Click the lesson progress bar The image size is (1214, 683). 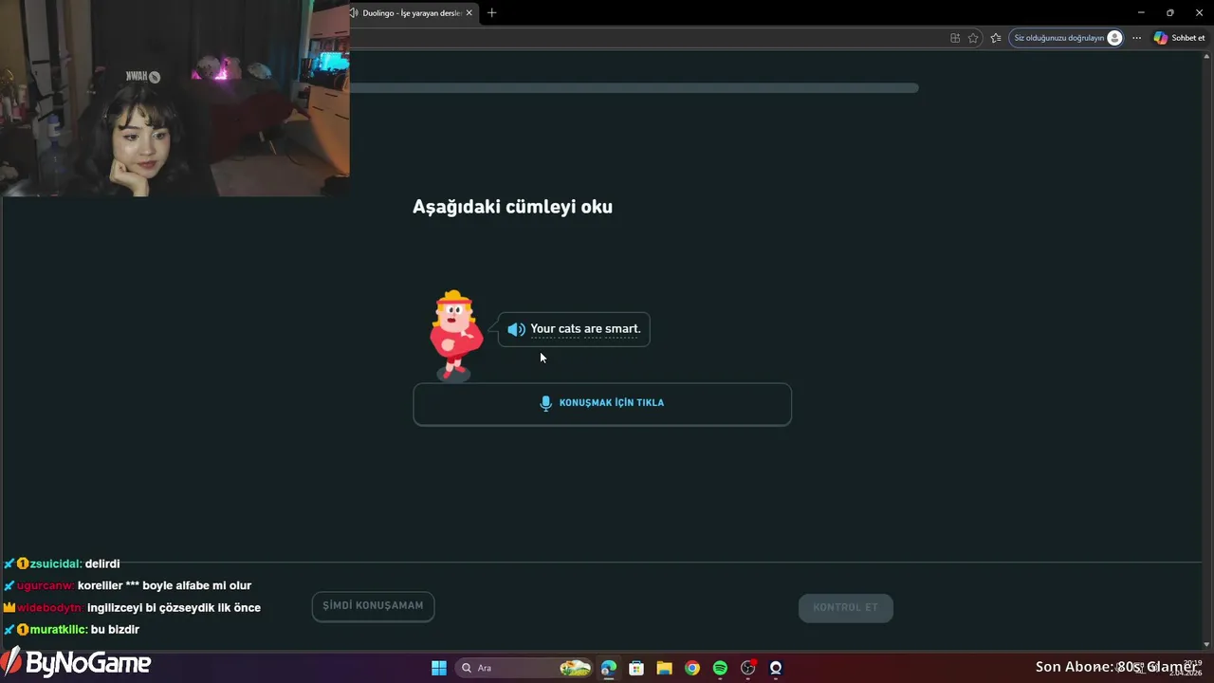tap(634, 88)
